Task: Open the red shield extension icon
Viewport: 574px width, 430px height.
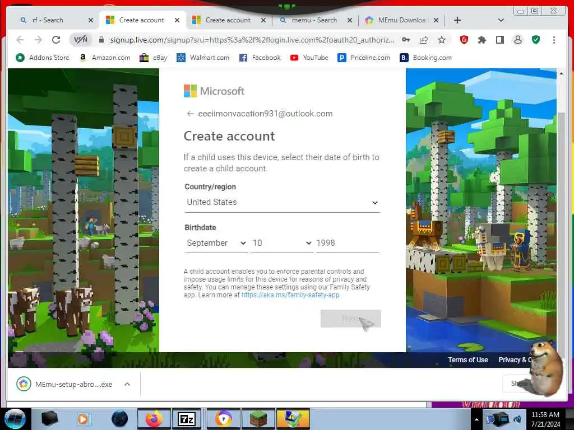Action: [x=464, y=40]
